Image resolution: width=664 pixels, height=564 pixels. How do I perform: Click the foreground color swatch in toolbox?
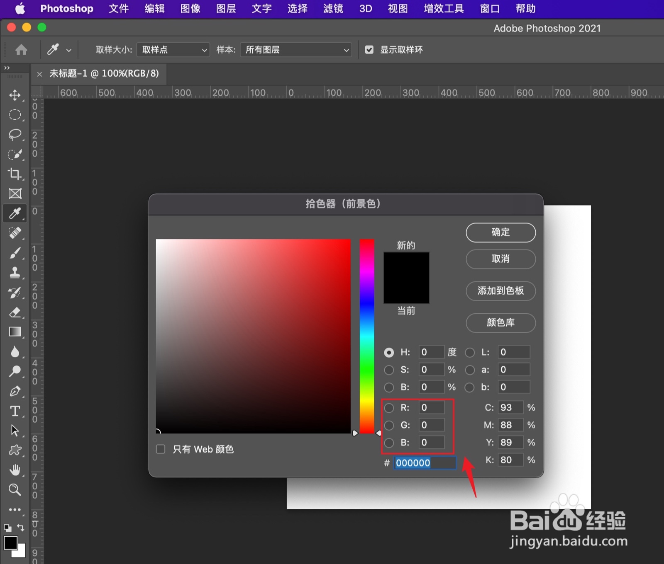pos(10,542)
